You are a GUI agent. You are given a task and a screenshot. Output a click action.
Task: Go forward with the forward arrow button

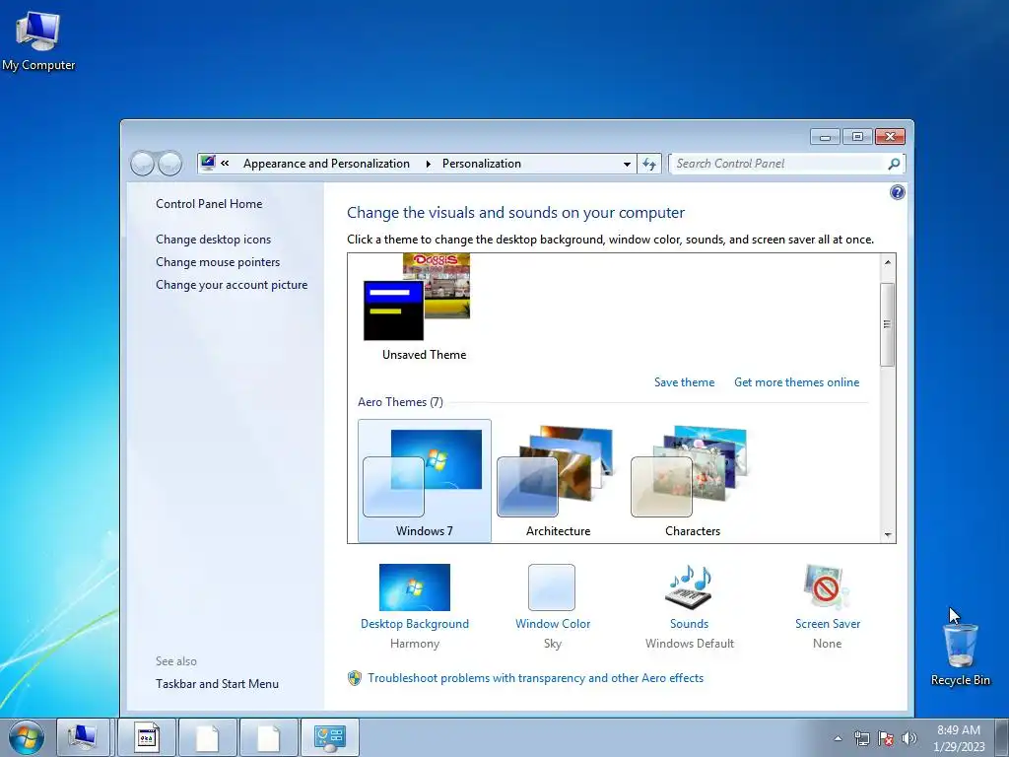point(169,164)
